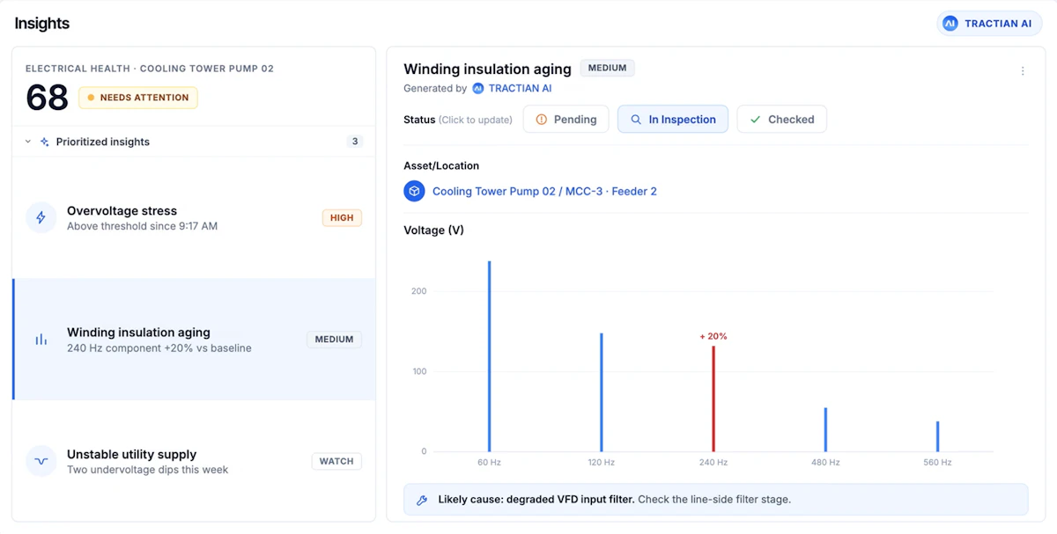1057x534 pixels.
Task: Click the Voltage (V) chart heading
Action: point(433,230)
